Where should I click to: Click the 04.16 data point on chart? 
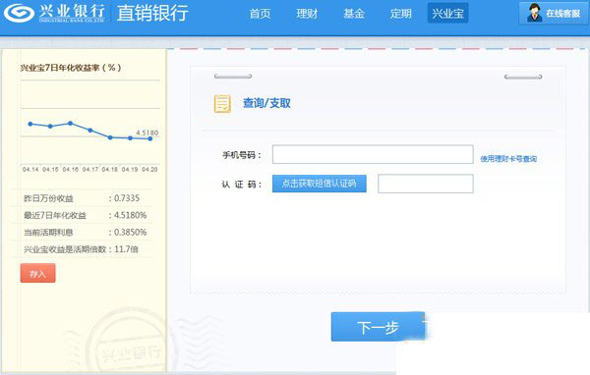pyautogui.click(x=71, y=123)
